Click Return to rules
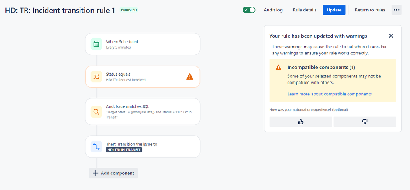This screenshot has height=190, width=410. click(x=370, y=10)
